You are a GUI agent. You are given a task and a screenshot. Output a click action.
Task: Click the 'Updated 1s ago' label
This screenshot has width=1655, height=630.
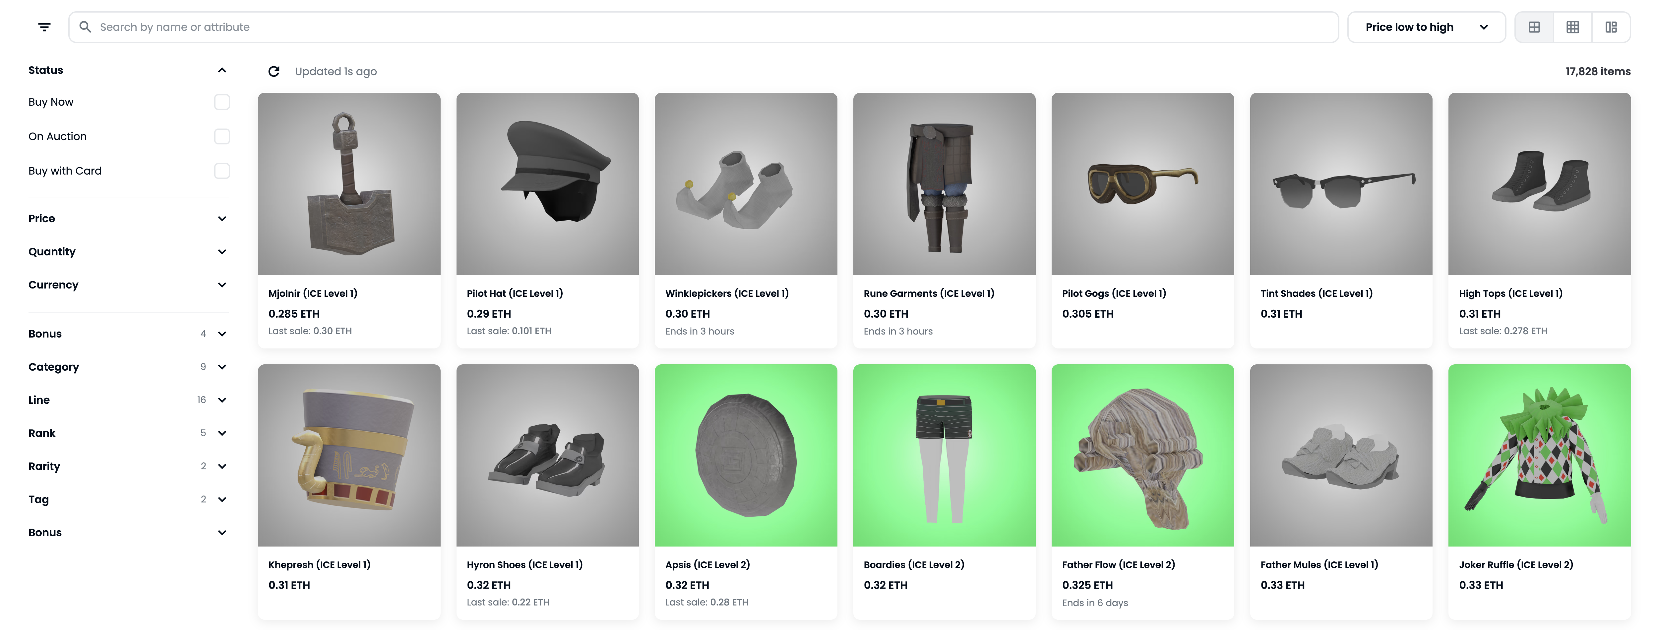336,71
